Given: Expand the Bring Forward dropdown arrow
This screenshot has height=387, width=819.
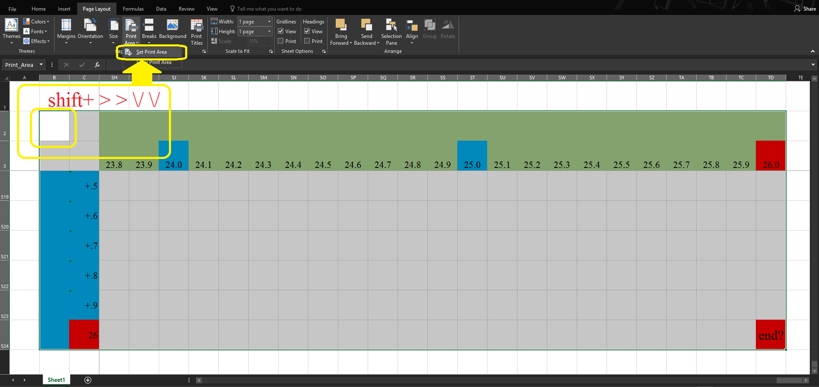Looking at the screenshot, I should (351, 43).
